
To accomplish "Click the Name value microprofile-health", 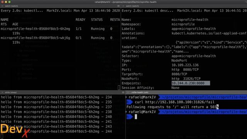I will 190,20.
